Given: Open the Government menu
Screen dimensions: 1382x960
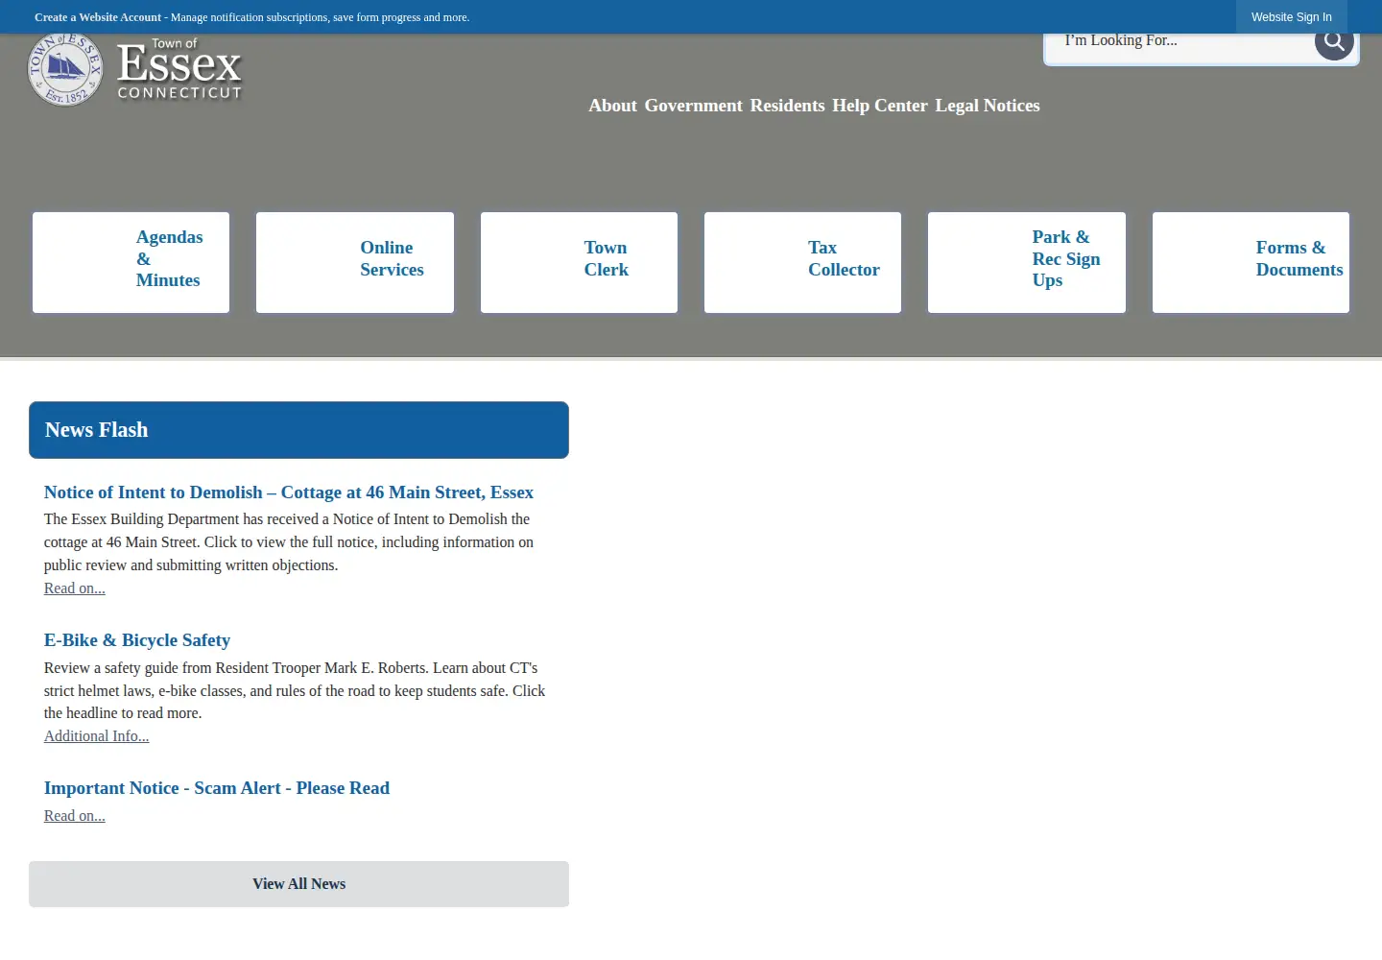Looking at the screenshot, I should pyautogui.click(x=693, y=106).
